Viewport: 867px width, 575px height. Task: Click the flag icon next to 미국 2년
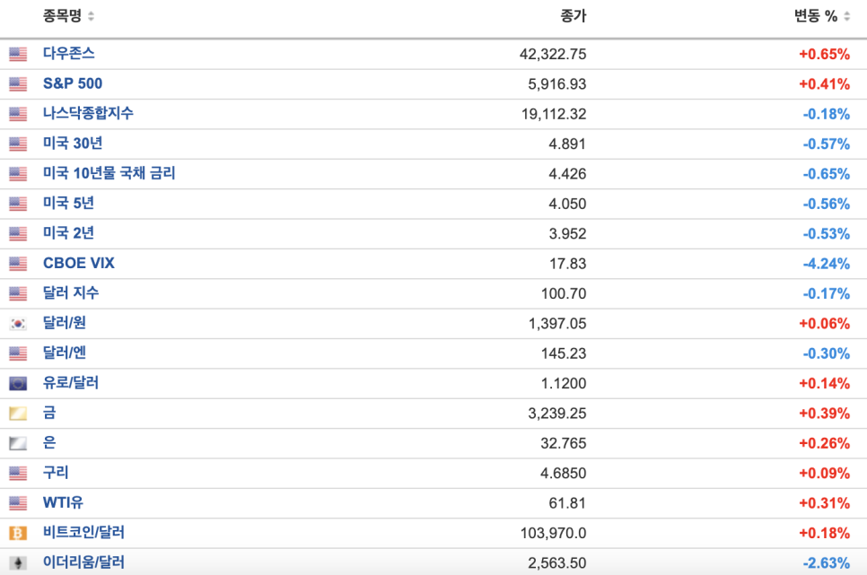(18, 233)
